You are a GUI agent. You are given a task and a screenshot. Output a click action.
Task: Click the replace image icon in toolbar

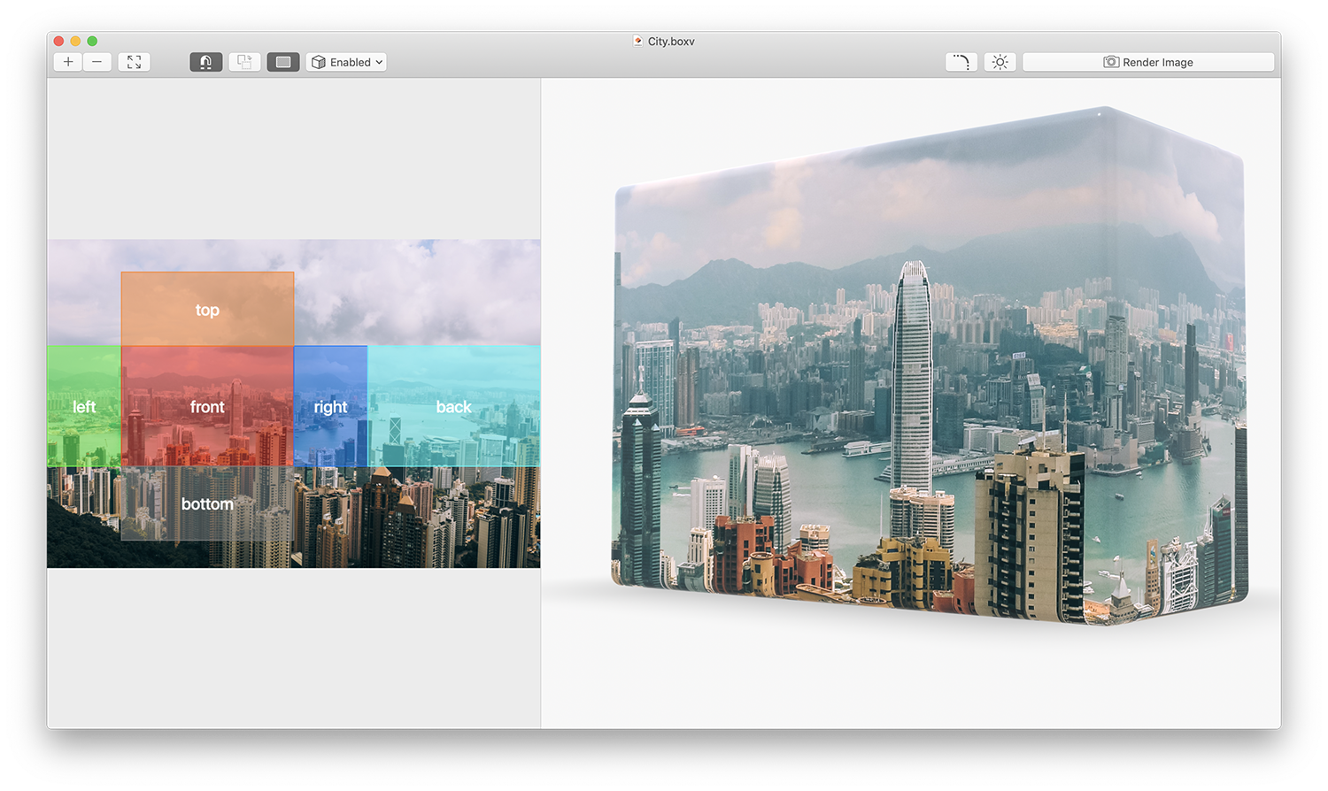point(244,62)
